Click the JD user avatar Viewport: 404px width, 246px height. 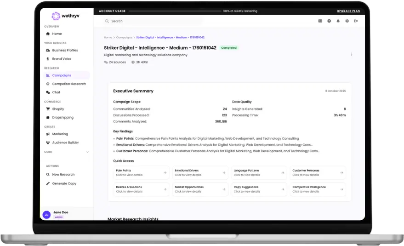46,215
